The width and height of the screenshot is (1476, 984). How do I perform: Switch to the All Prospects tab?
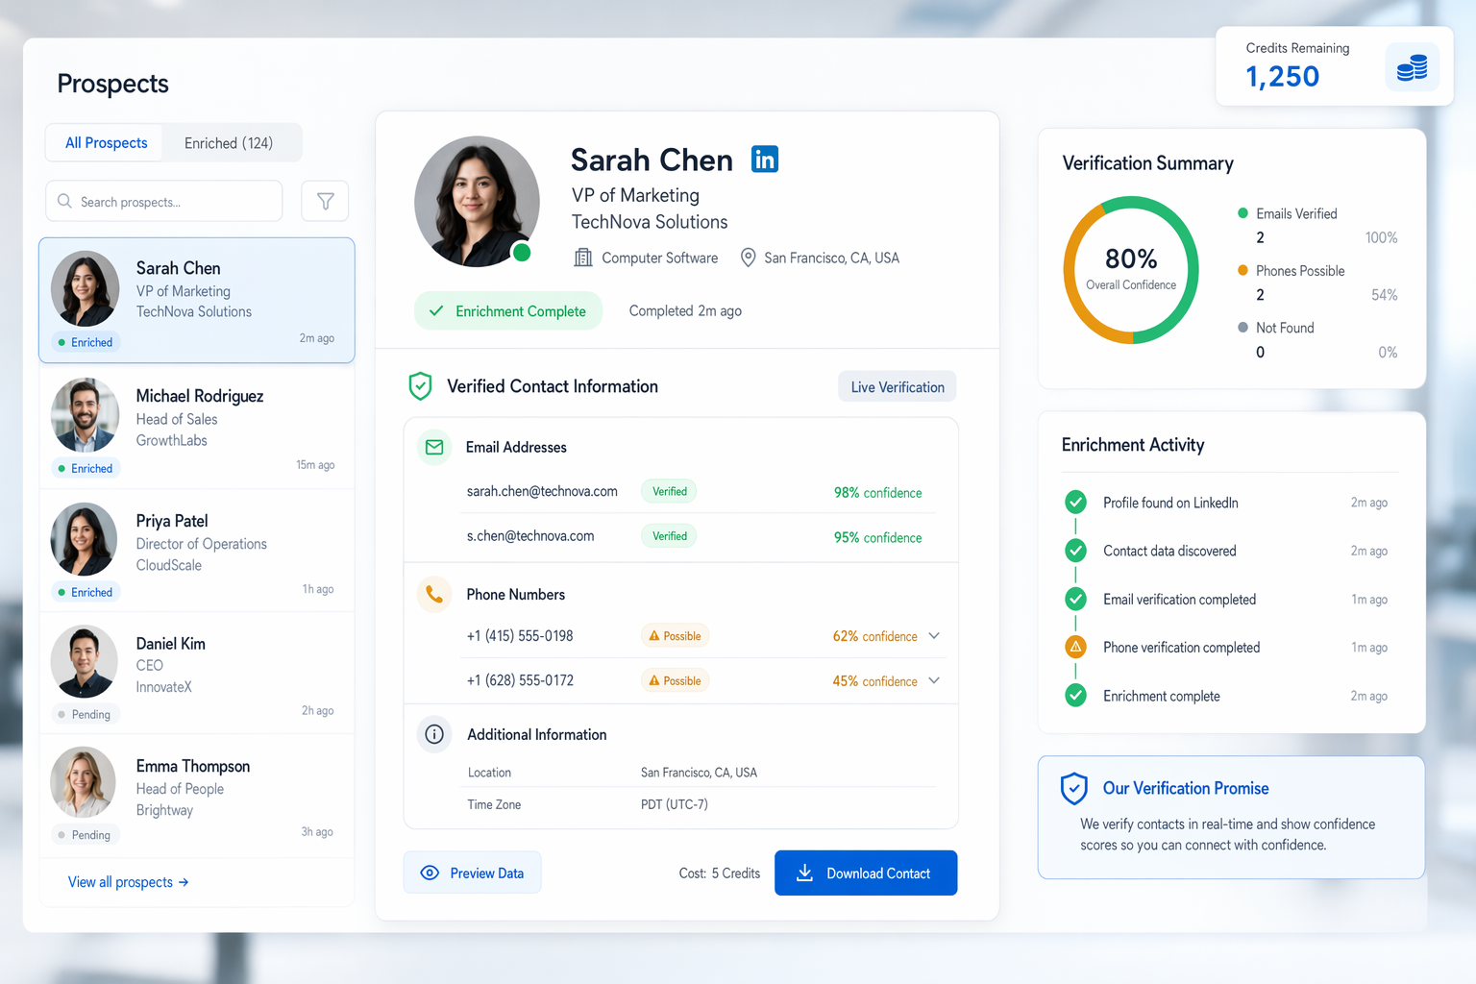coord(106,143)
